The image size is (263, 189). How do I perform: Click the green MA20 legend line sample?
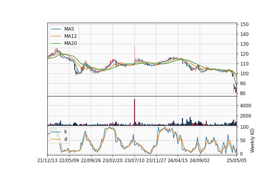[56, 44]
